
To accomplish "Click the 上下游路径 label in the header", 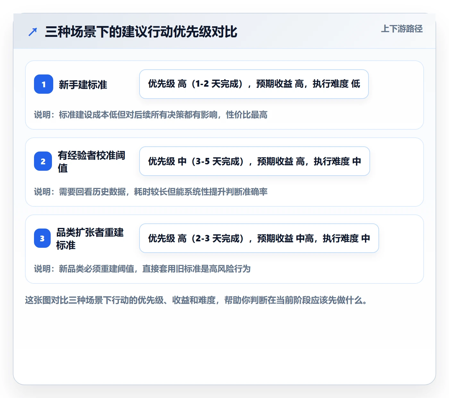I will pos(402,29).
